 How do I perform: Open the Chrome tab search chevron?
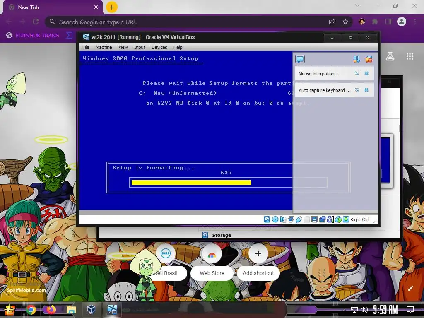tap(357, 6)
